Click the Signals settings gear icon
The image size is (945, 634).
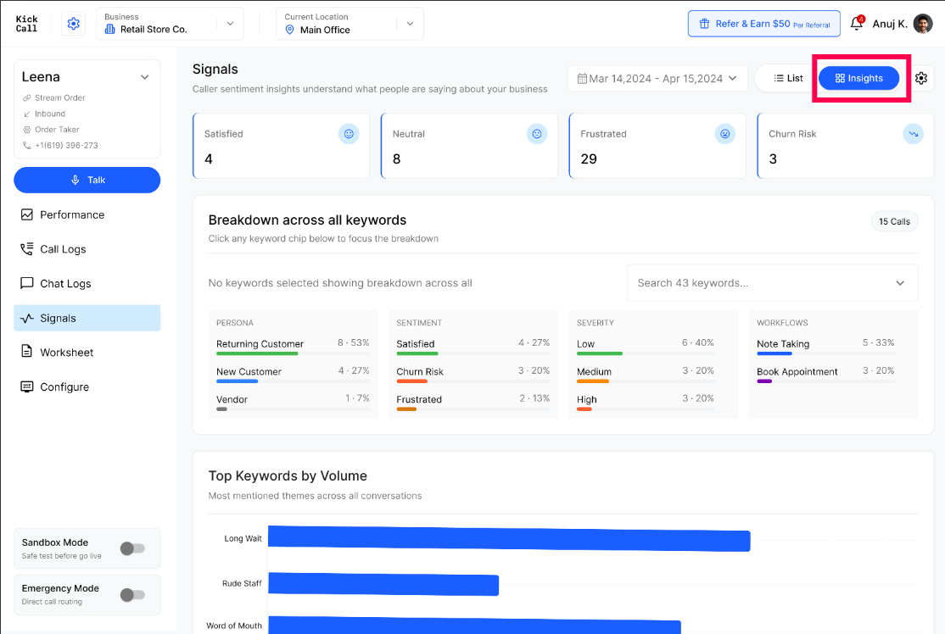921,78
